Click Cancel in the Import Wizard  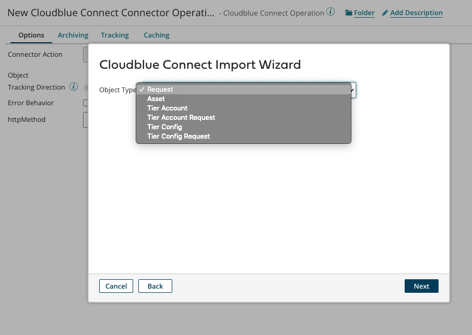[116, 286]
